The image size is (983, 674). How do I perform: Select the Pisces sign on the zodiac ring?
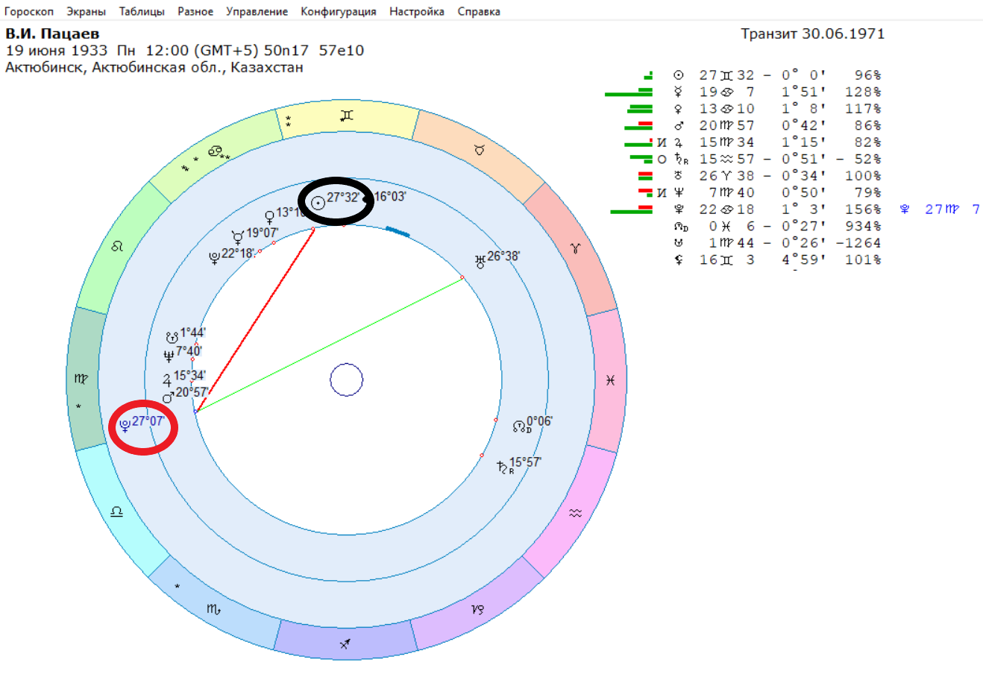(x=610, y=380)
